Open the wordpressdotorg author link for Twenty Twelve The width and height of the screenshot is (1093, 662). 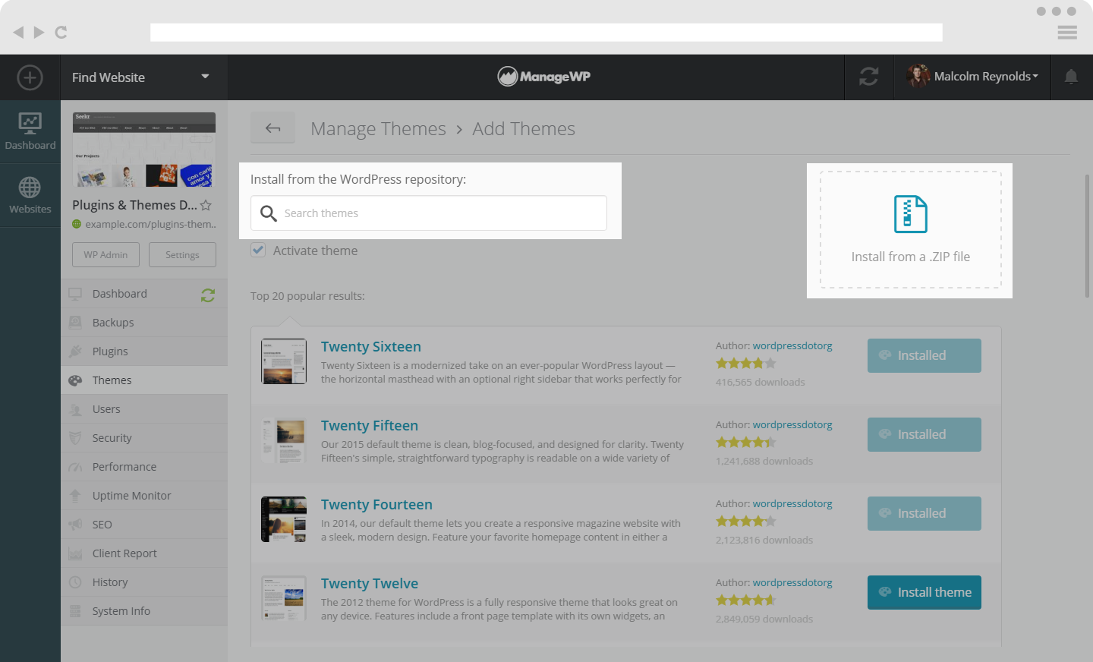[x=792, y=582]
